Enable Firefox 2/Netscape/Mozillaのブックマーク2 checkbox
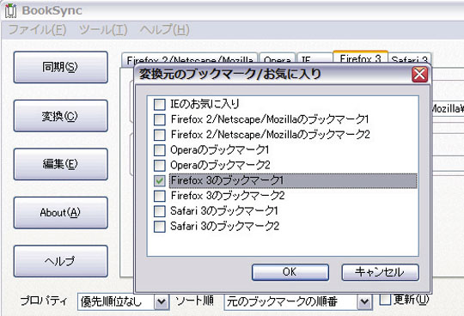This screenshot has height=316, width=464. click(x=159, y=135)
